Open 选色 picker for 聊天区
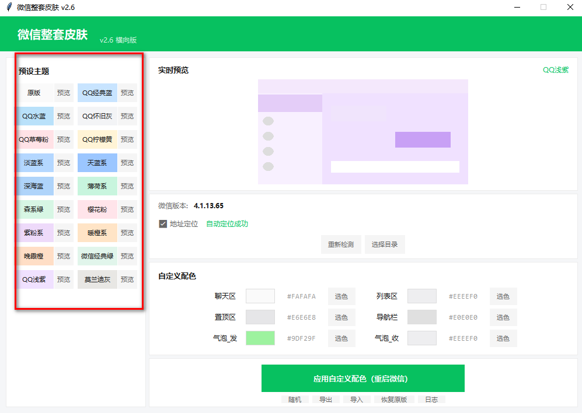Viewport: 582px width, 413px height. pyautogui.click(x=341, y=296)
